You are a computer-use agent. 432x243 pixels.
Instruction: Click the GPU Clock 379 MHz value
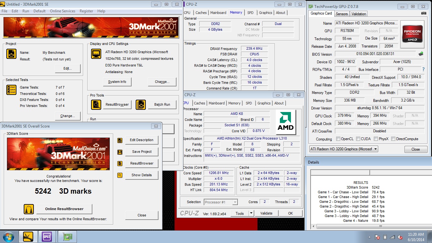(344, 116)
